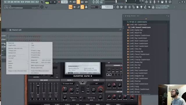This screenshot has width=186, height=105.
Task: Click the tempo field showing 130
Action: click(64, 2)
